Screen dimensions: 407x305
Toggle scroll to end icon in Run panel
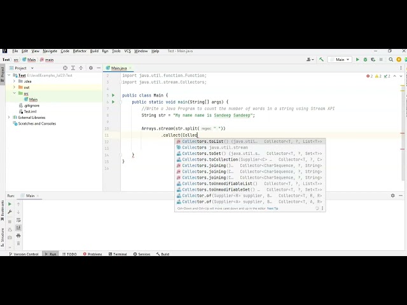[x=18, y=227]
